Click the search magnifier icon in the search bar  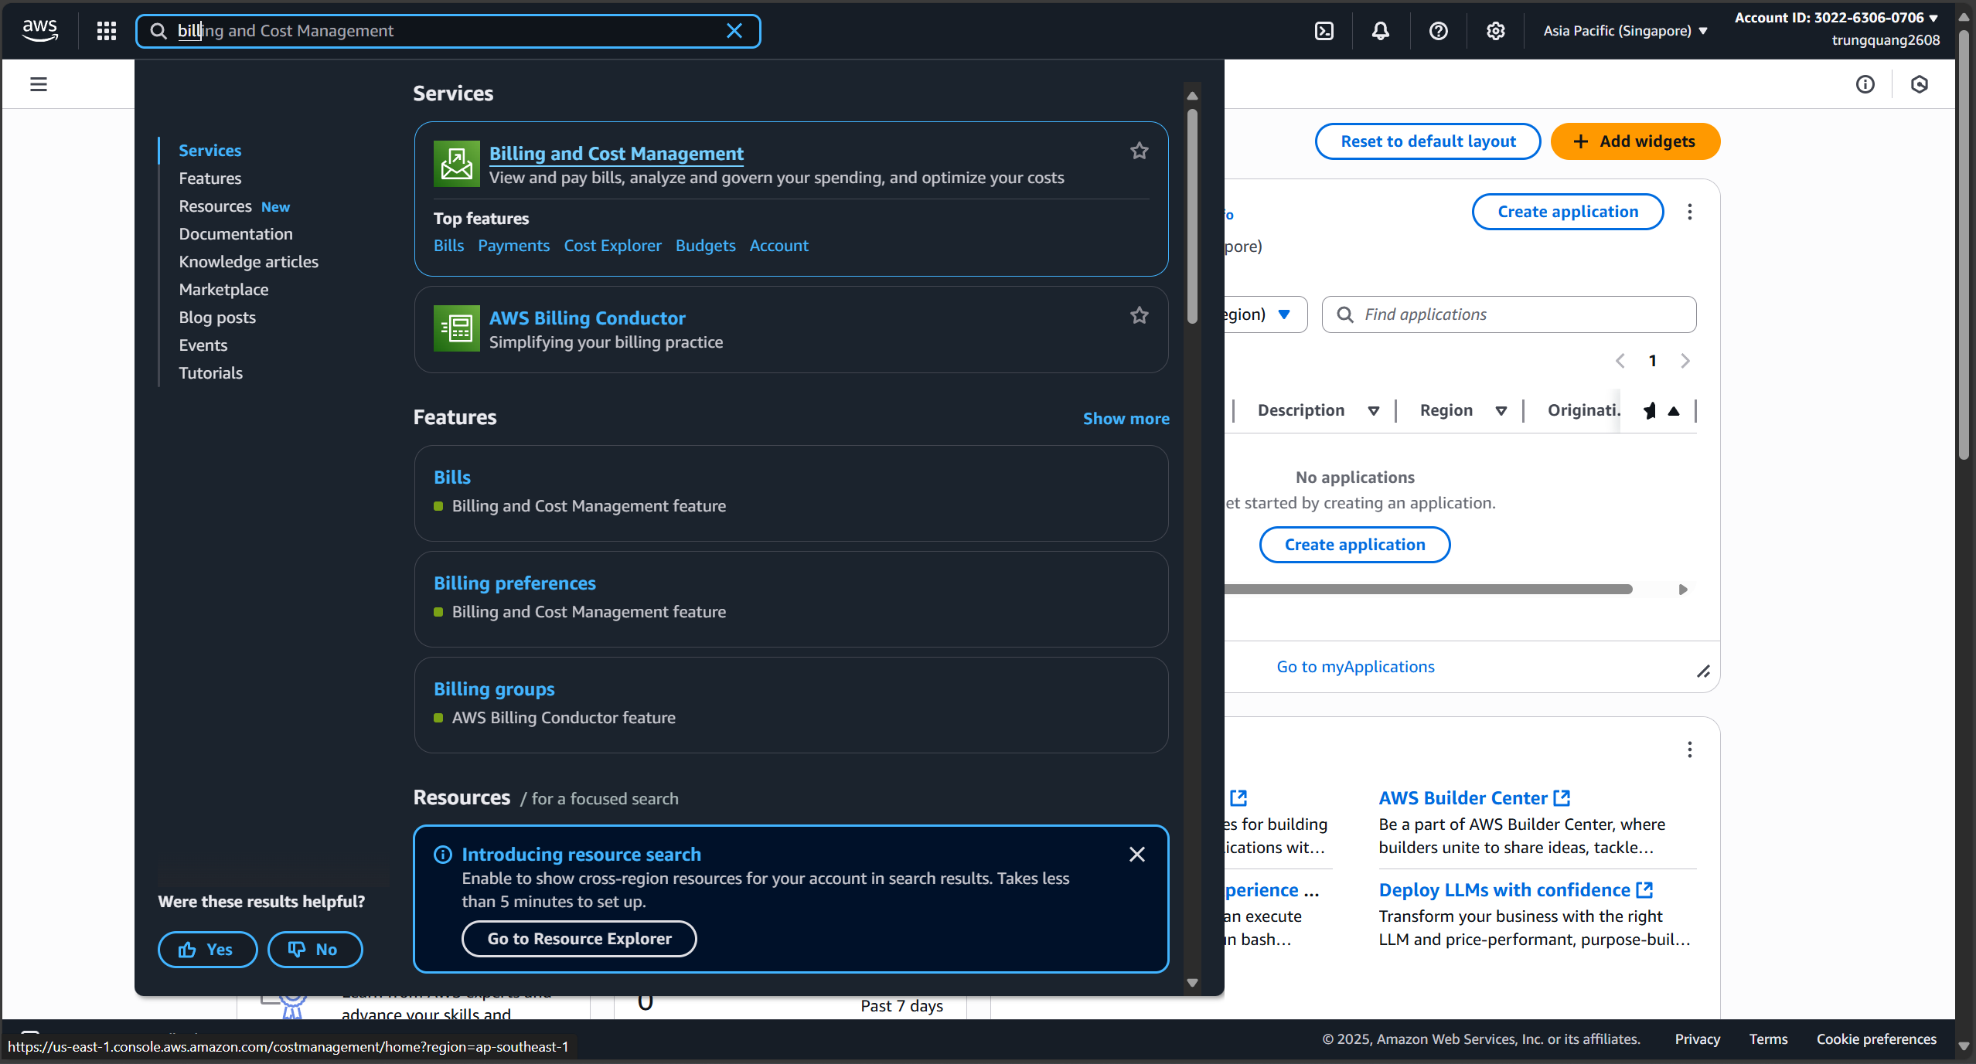point(158,31)
